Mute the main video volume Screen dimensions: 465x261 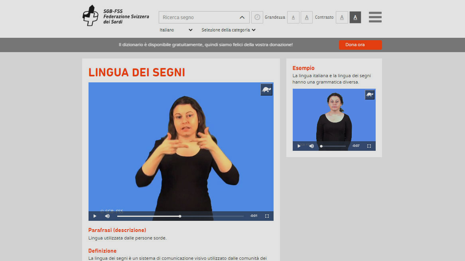point(107,216)
